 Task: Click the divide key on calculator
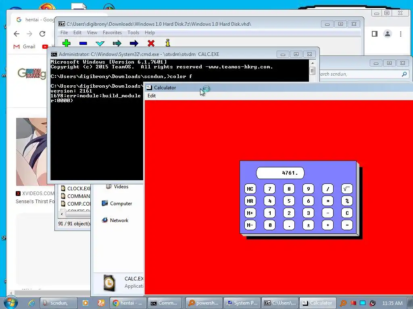[327, 189]
